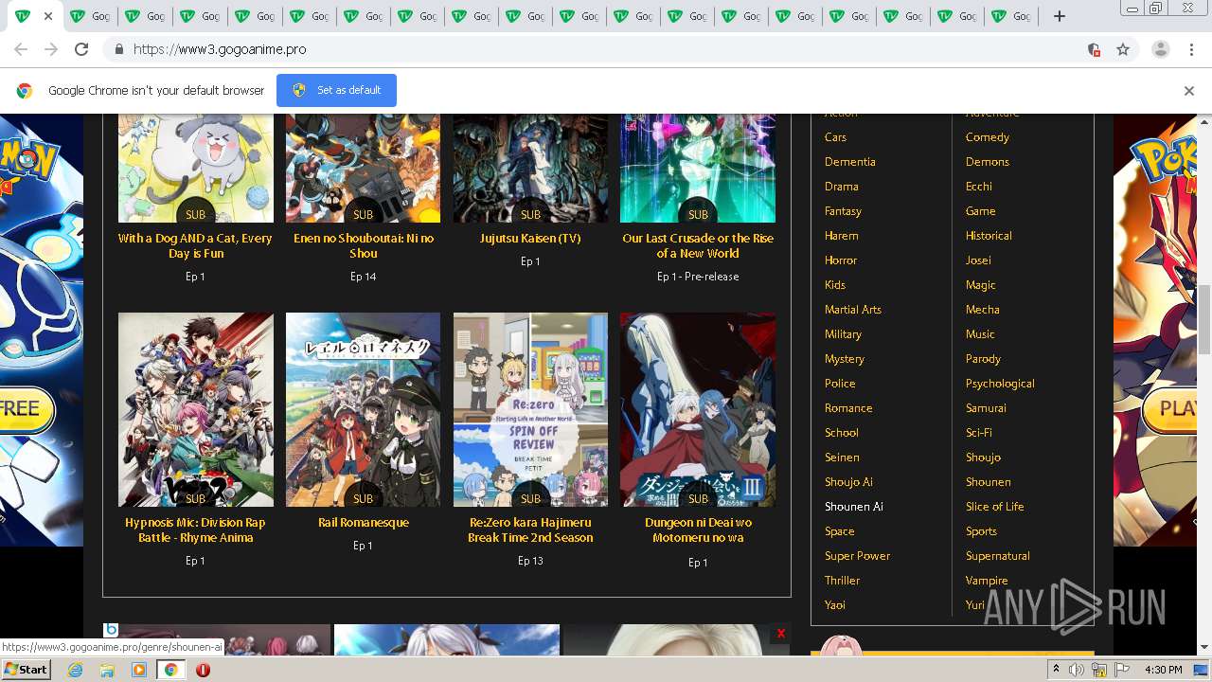Select the Sci-Fi genre
The height and width of the screenshot is (682, 1212).
(x=979, y=433)
